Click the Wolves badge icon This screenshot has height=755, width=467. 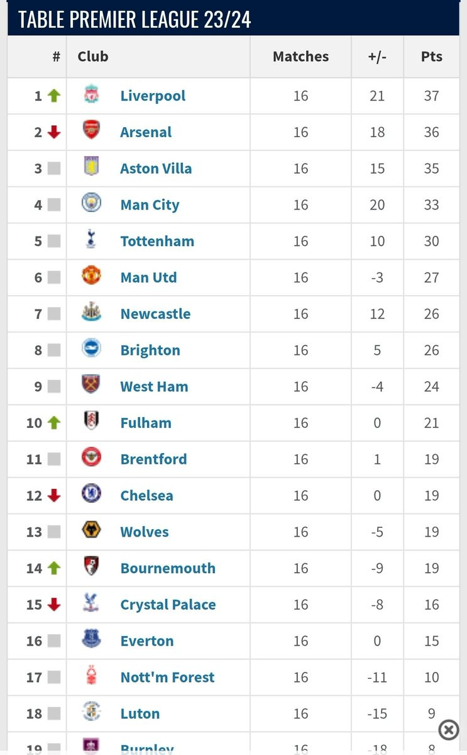coord(91,530)
